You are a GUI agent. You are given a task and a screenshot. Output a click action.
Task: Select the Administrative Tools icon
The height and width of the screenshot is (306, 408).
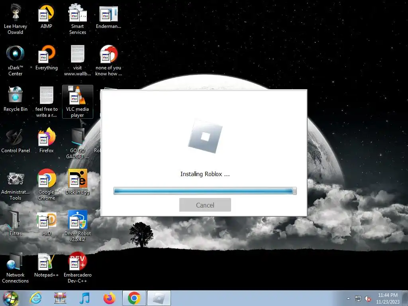coord(16,185)
